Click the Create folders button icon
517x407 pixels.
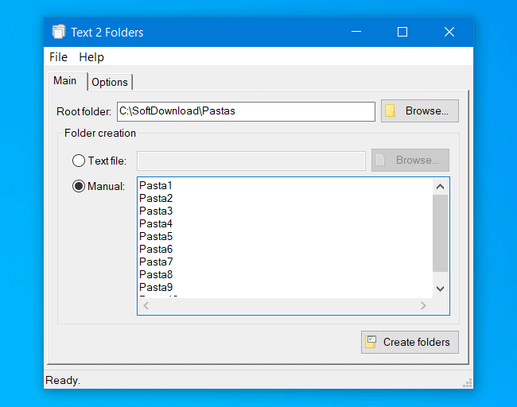(x=371, y=343)
